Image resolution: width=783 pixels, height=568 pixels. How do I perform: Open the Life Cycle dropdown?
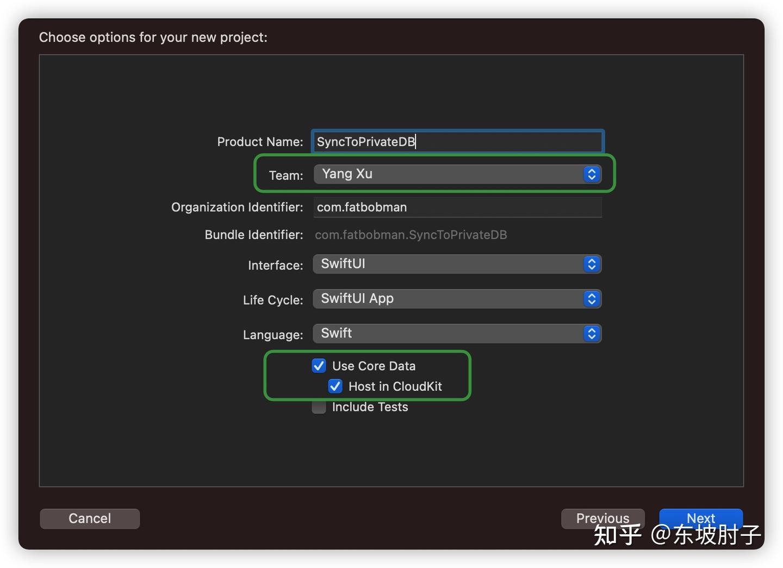(457, 298)
